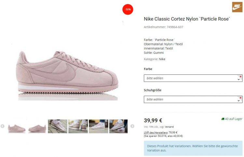
Task: Click the green delivery truck stock icon
Action: pyautogui.click(x=223, y=119)
